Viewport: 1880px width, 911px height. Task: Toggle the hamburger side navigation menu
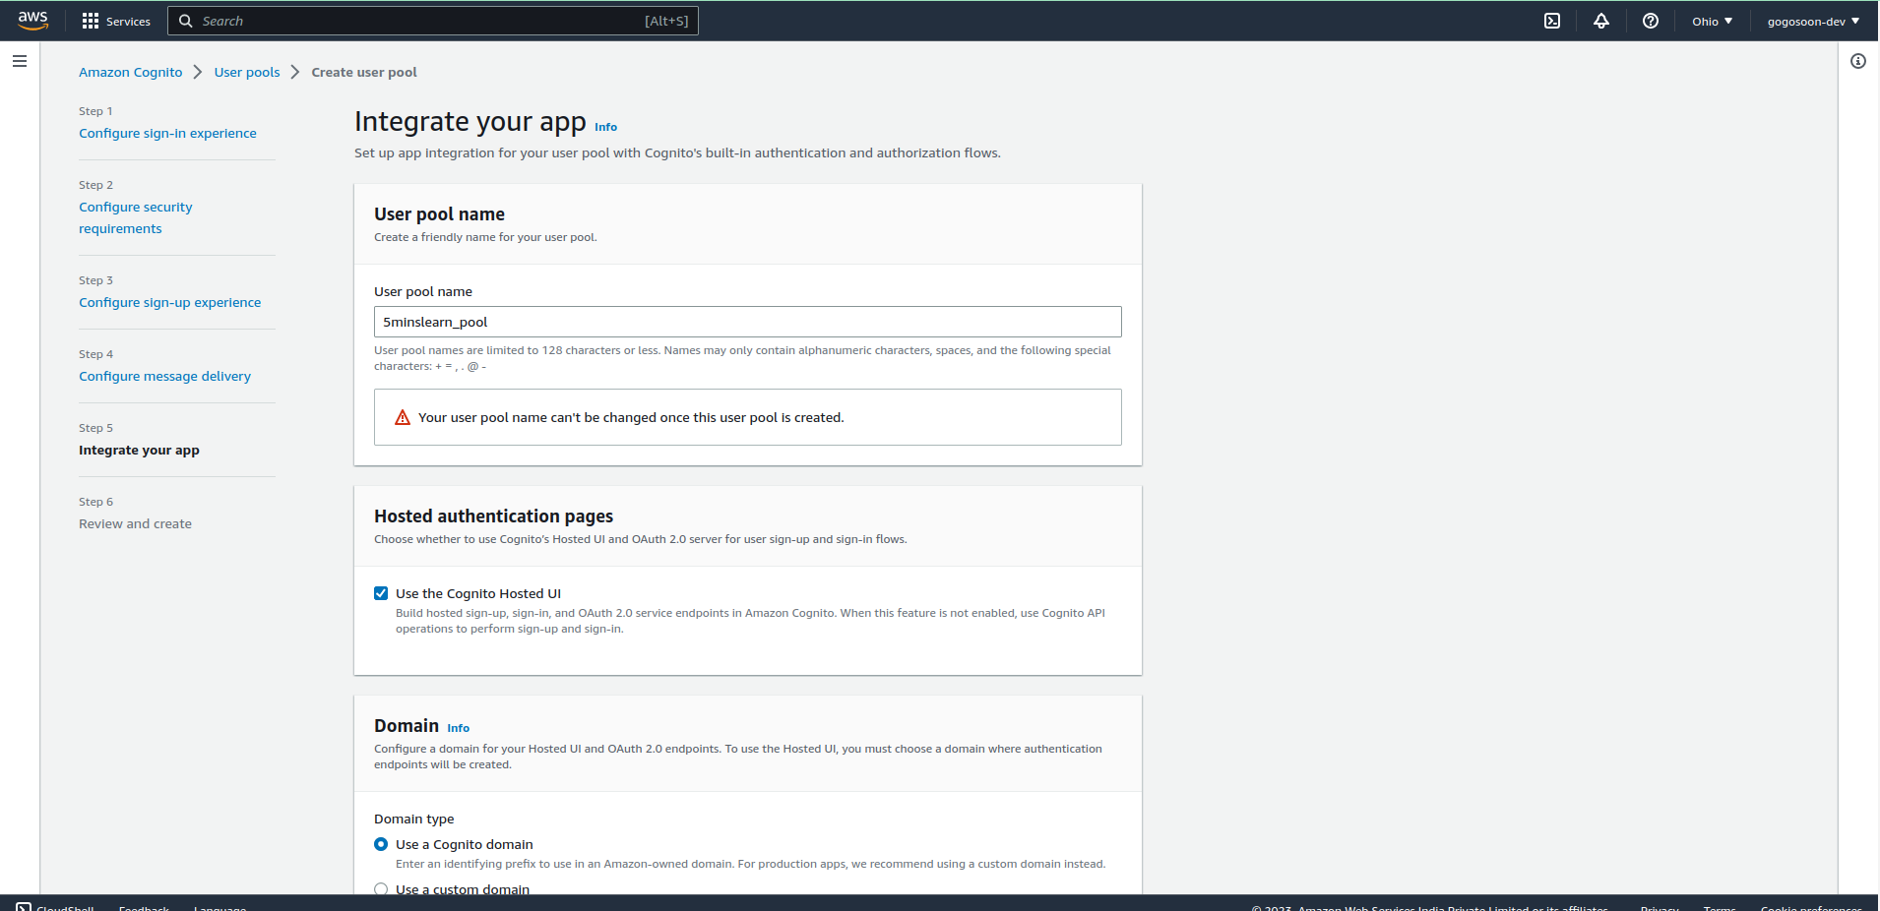click(20, 61)
